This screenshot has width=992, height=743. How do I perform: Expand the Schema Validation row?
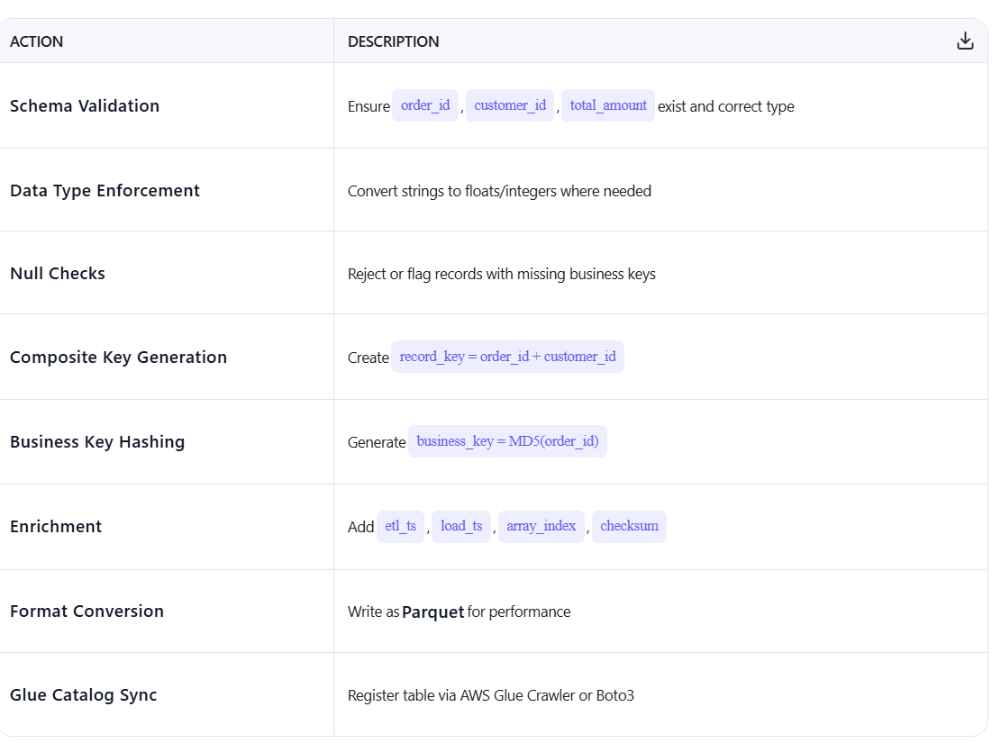[x=84, y=105]
